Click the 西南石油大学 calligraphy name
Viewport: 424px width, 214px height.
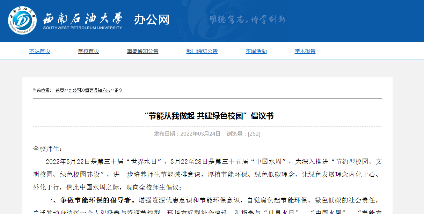(x=82, y=17)
